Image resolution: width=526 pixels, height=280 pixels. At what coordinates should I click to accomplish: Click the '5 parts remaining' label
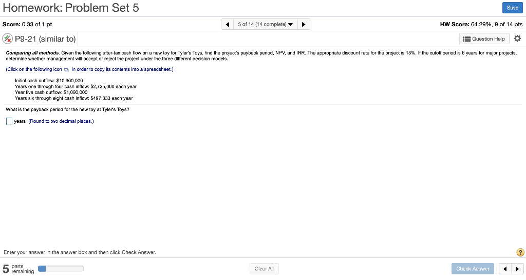(x=18, y=269)
